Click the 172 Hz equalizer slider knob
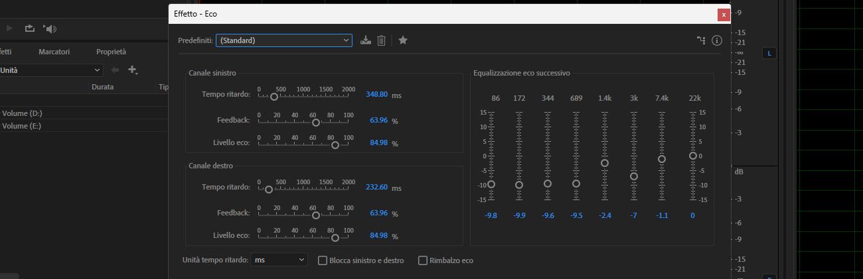This screenshot has height=279, width=863. pos(519,185)
